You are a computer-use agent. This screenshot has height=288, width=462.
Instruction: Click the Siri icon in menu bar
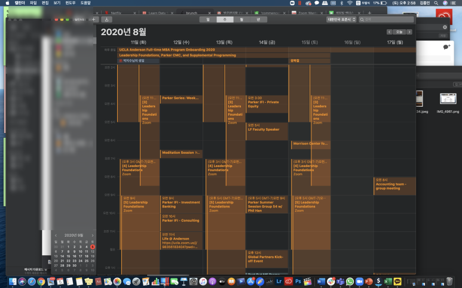click(x=445, y=3)
